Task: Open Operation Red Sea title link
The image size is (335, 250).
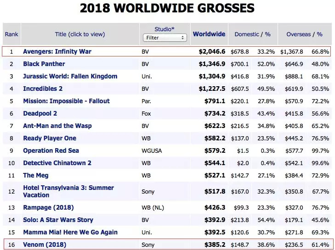Action: click(x=51, y=150)
